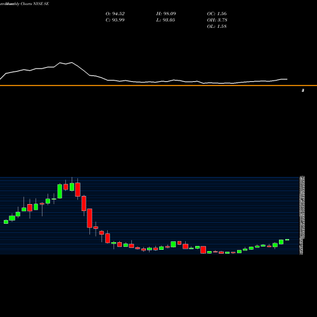The width and height of the screenshot is (317, 317).
Task: Select the high price value H: 98.09
Action: [x=166, y=14]
